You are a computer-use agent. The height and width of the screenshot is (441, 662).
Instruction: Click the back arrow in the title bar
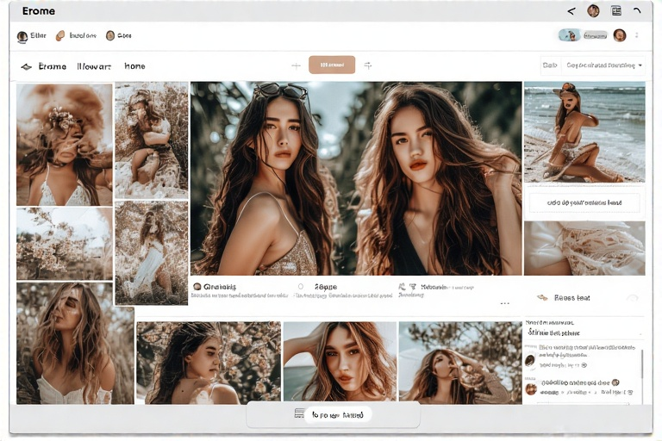(571, 11)
